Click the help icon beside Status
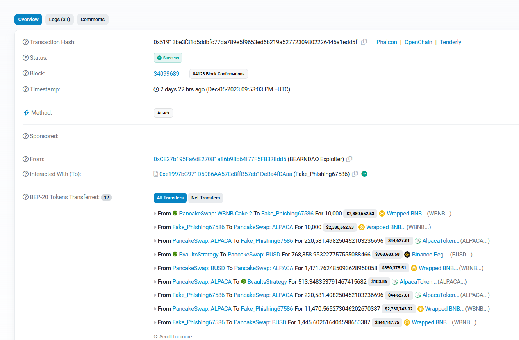519x340 pixels. pos(26,58)
